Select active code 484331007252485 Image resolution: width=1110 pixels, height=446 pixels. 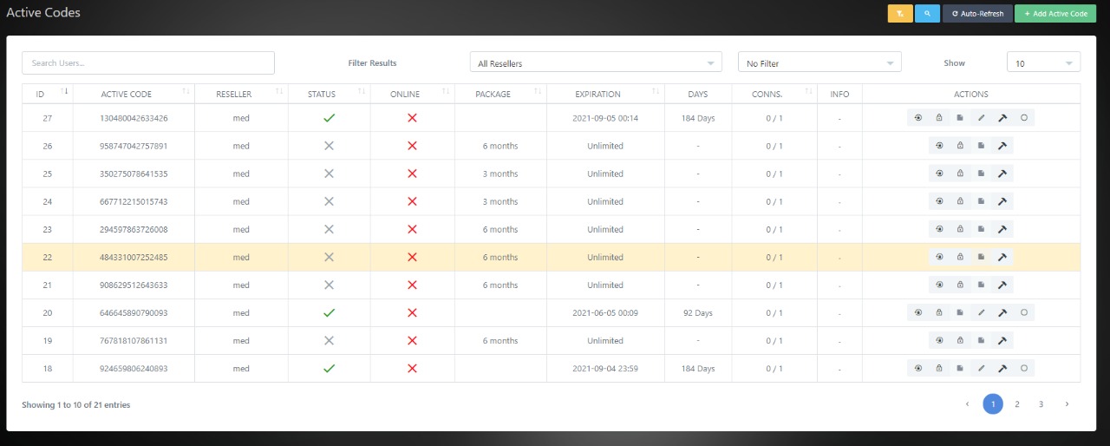(x=134, y=257)
